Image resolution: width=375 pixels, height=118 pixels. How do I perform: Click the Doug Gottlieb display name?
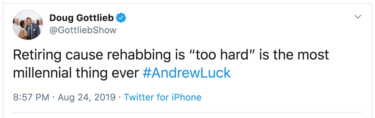coord(81,18)
